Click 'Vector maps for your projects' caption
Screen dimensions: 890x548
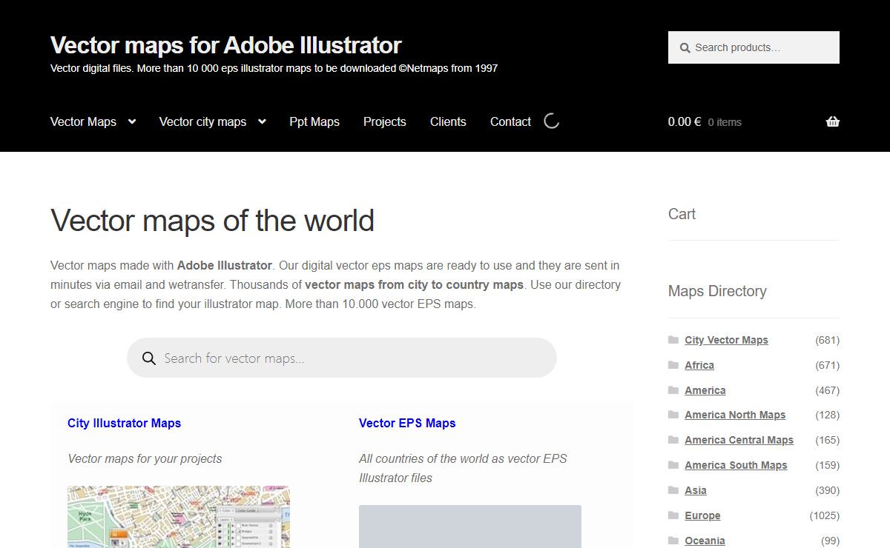145,458
